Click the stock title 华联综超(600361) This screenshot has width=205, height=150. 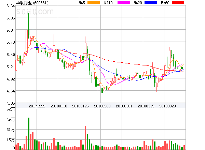(32, 3)
